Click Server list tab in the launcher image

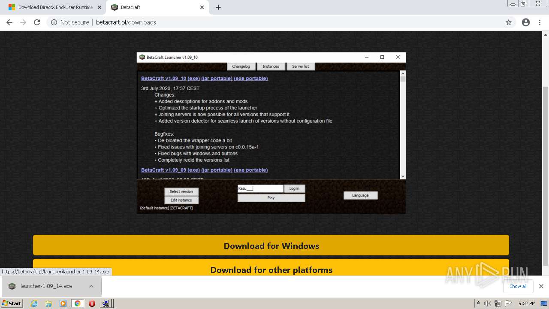point(301,67)
